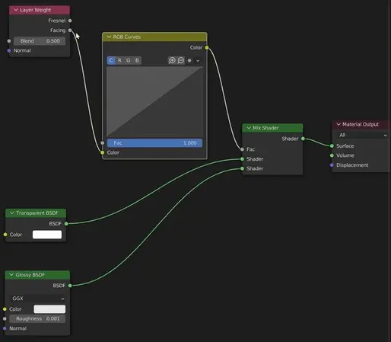Screen dimensions: 391x342
Task: Select the combined C channel in RGB Curves
Action: tap(111, 60)
